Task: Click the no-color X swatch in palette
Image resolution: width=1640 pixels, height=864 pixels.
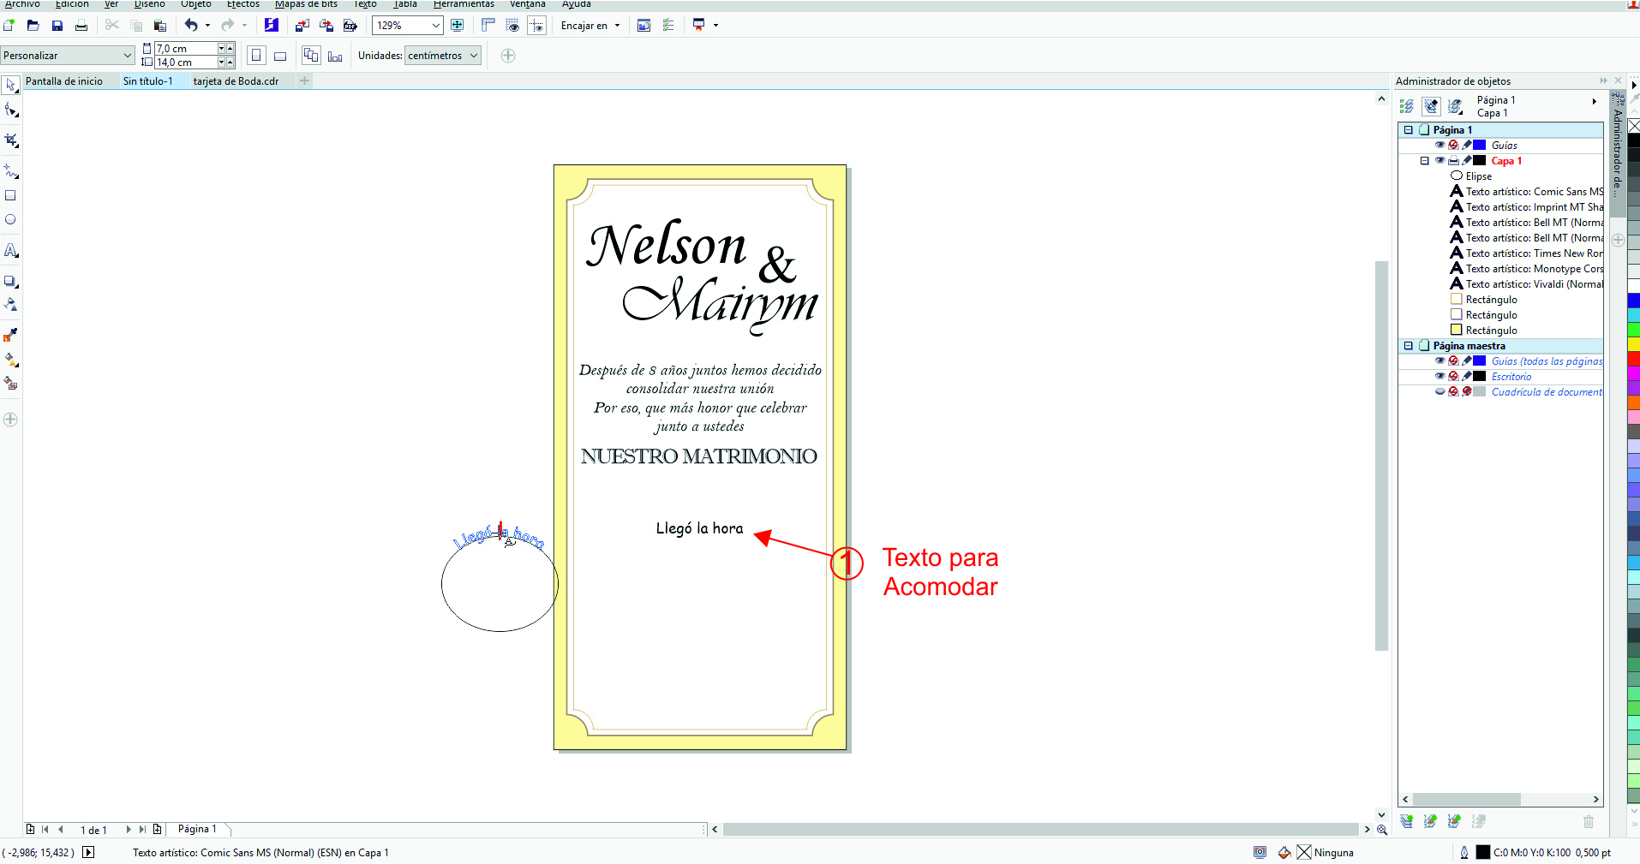Action: (1633, 126)
